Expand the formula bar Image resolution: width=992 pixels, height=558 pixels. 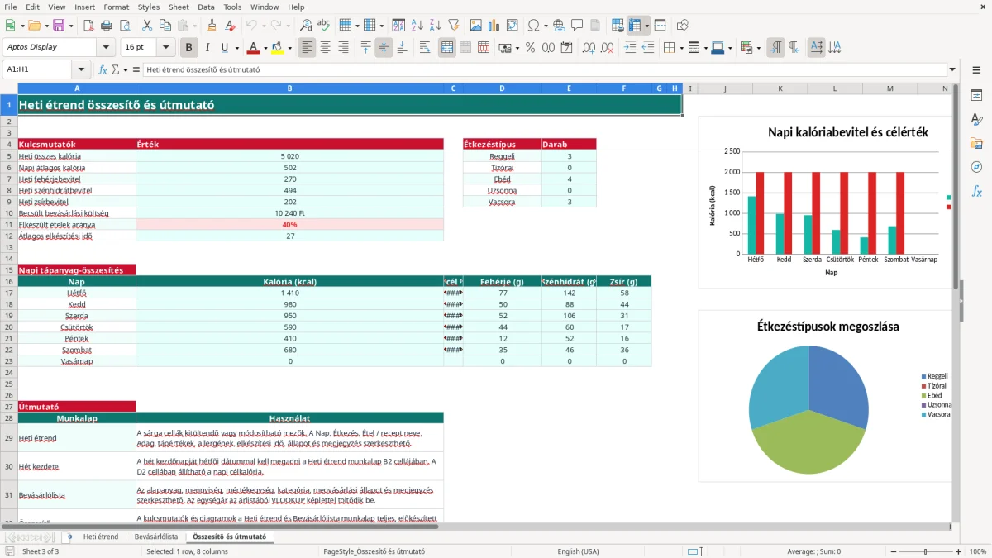click(953, 69)
